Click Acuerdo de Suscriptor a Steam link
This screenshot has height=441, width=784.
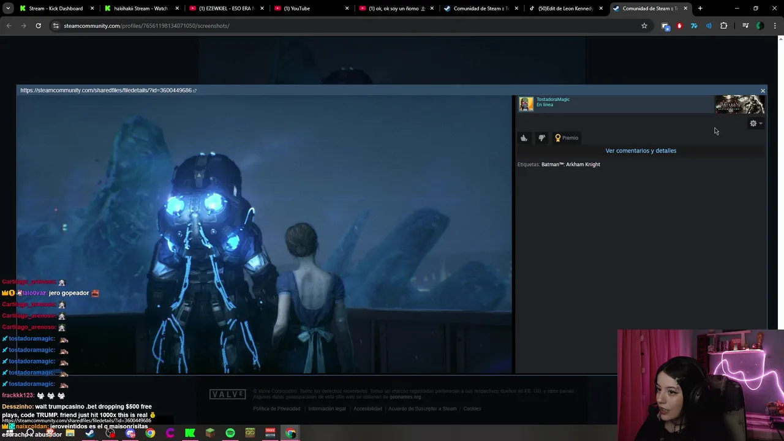point(422,409)
